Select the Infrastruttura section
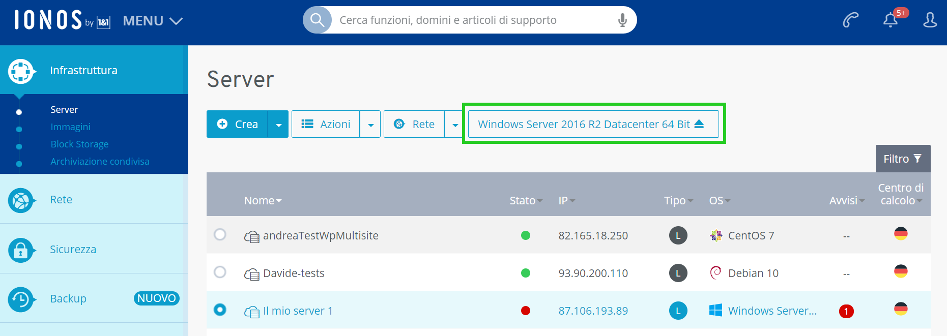The image size is (947, 336). coord(94,70)
